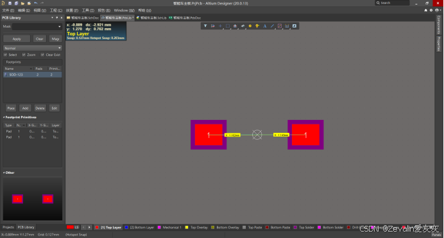
Task: Click the Top Overlay yellow swatch
Action: click(x=187, y=227)
